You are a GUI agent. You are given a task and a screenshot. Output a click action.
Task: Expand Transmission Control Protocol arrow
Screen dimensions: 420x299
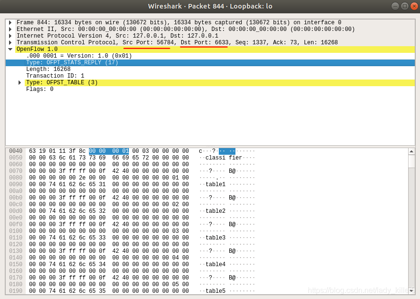(x=10, y=43)
